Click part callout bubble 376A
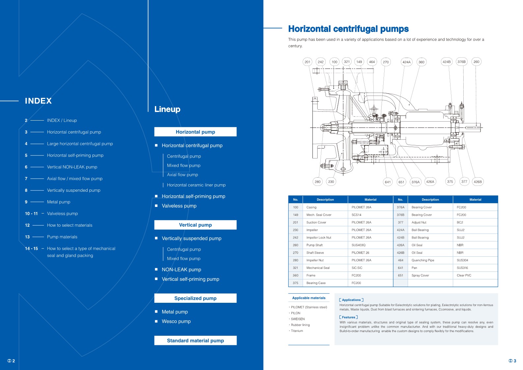523x370 pixels. pos(416,182)
